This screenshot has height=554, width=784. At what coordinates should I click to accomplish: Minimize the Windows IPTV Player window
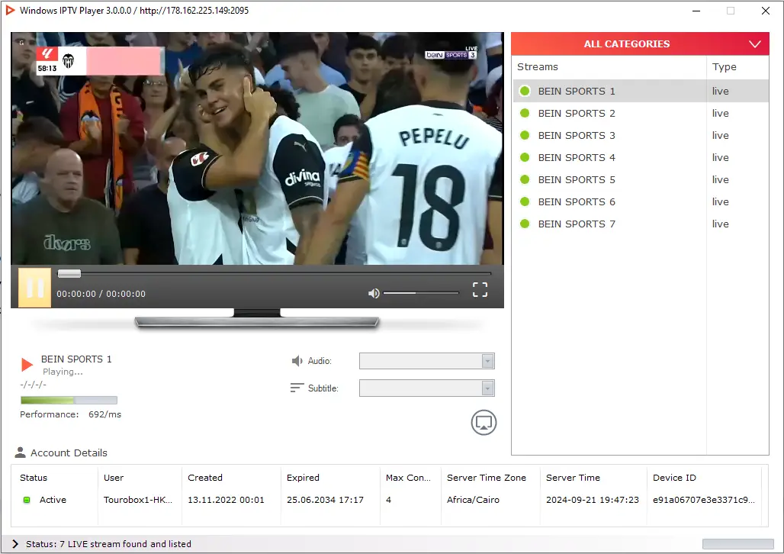coord(696,11)
